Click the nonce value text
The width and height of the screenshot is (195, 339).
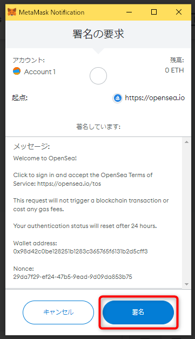tap(73, 277)
